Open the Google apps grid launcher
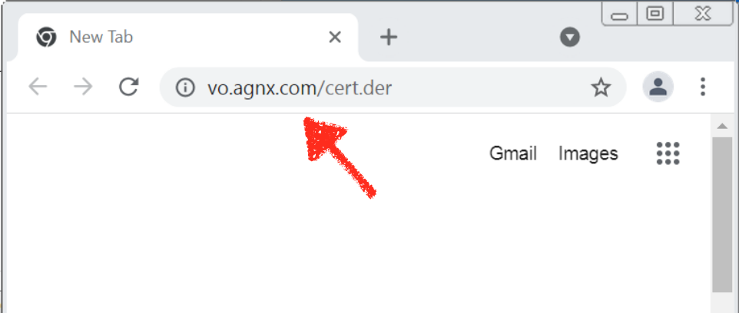This screenshot has width=739, height=313. 668,153
